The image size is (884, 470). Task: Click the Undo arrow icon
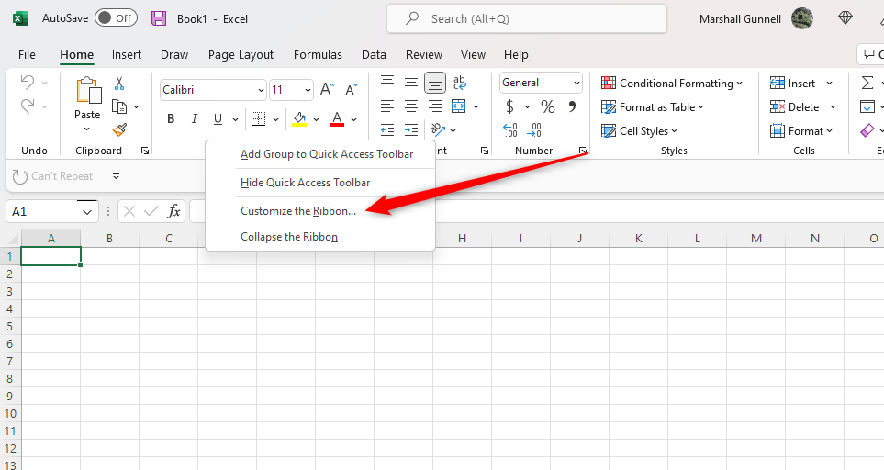pyautogui.click(x=27, y=83)
